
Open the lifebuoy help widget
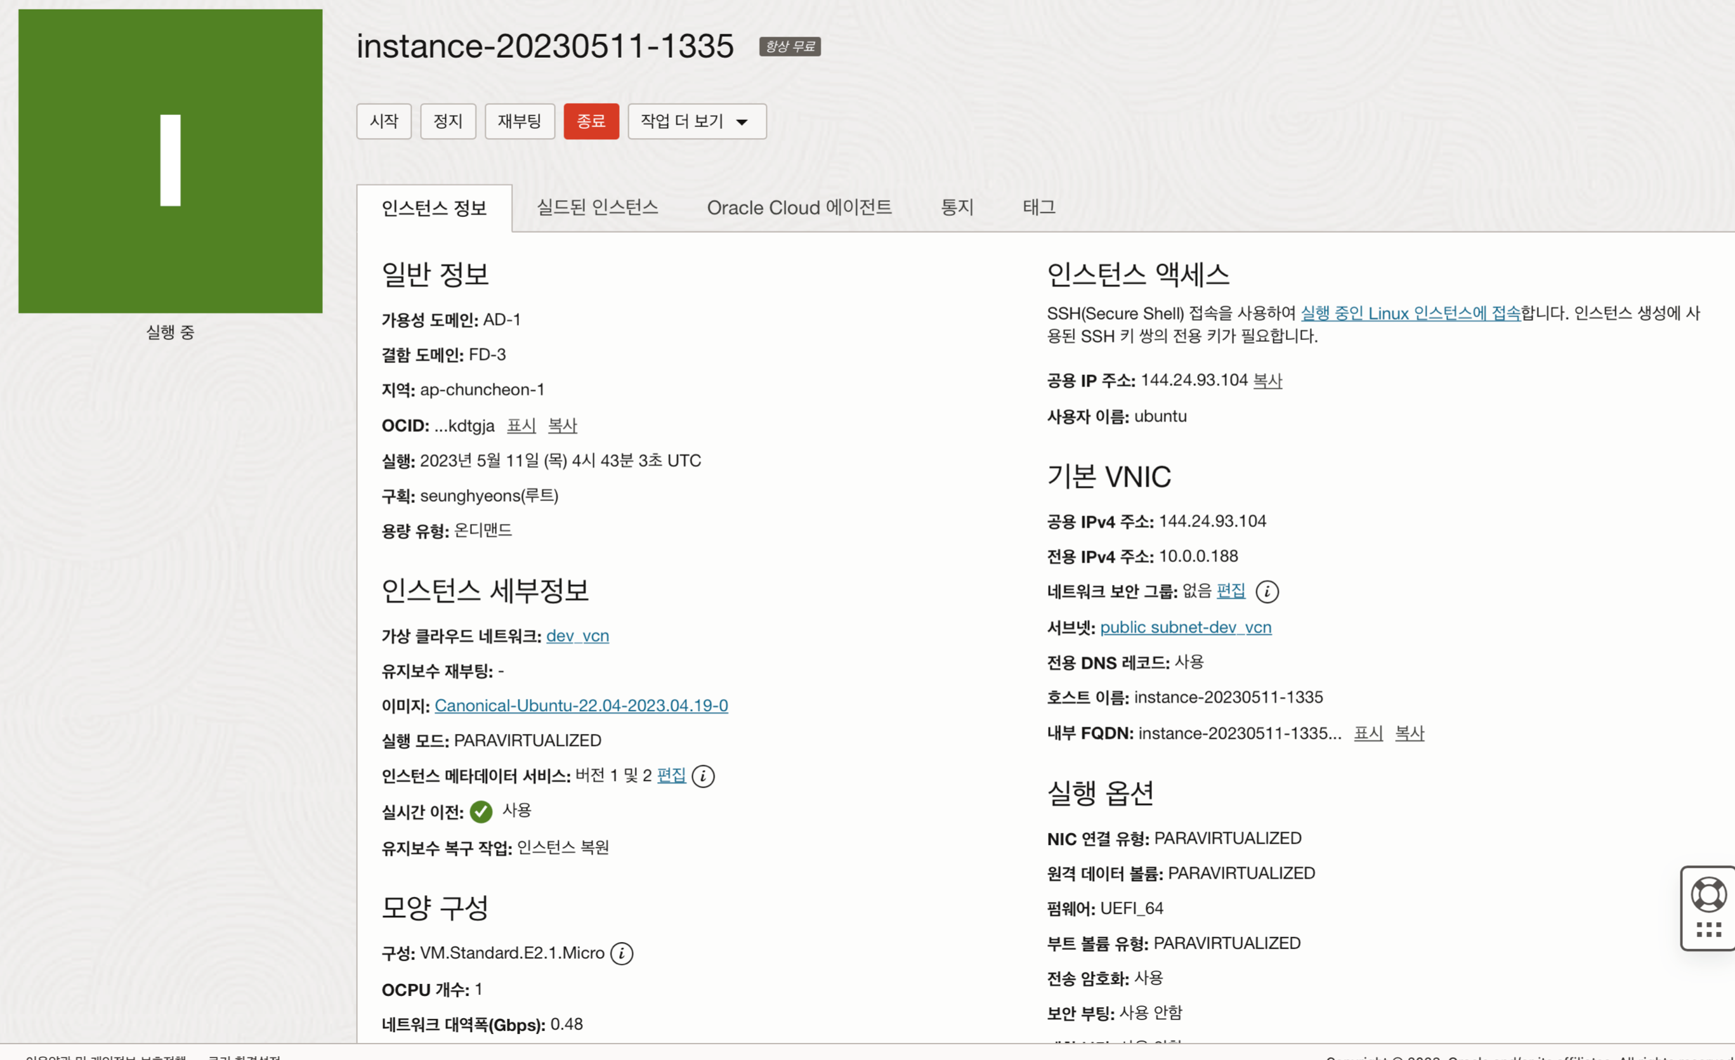coord(1708,894)
